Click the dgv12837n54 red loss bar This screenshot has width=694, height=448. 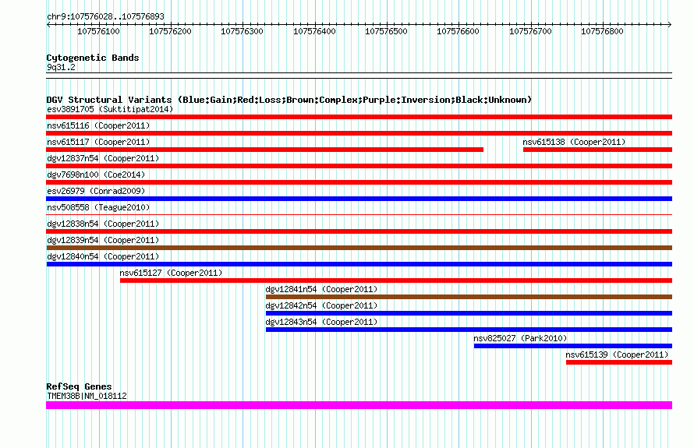click(359, 166)
